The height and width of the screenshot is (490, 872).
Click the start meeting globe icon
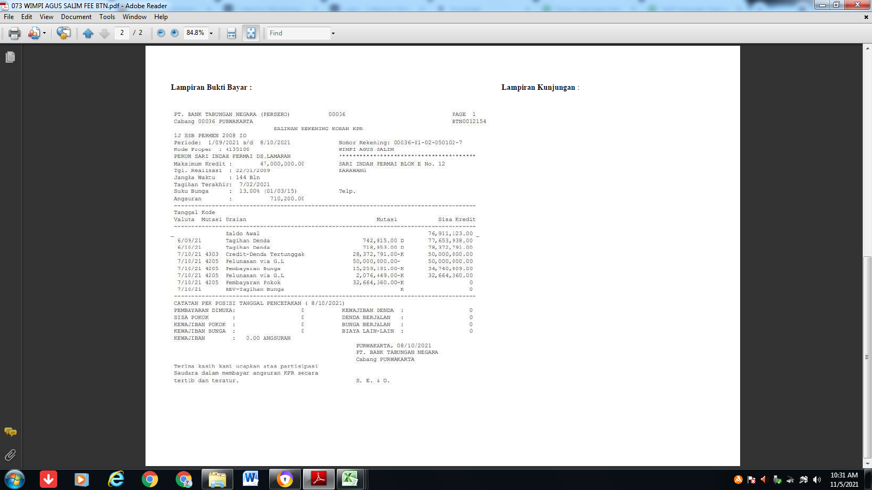pyautogui.click(x=63, y=33)
